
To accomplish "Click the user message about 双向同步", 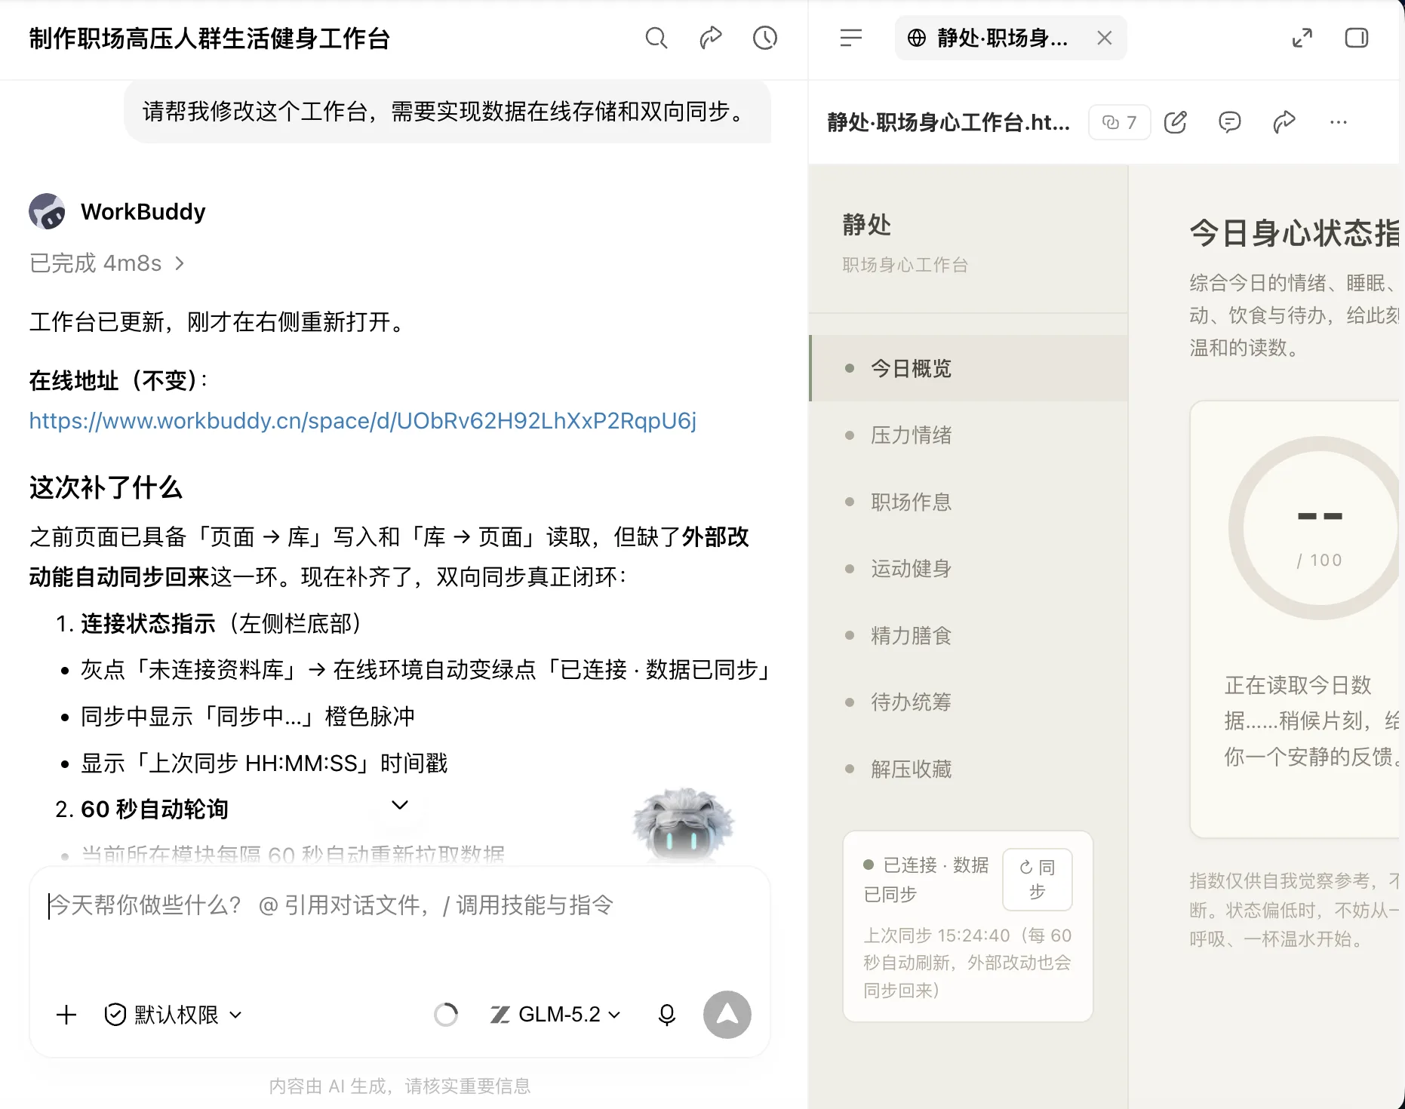I will [447, 112].
